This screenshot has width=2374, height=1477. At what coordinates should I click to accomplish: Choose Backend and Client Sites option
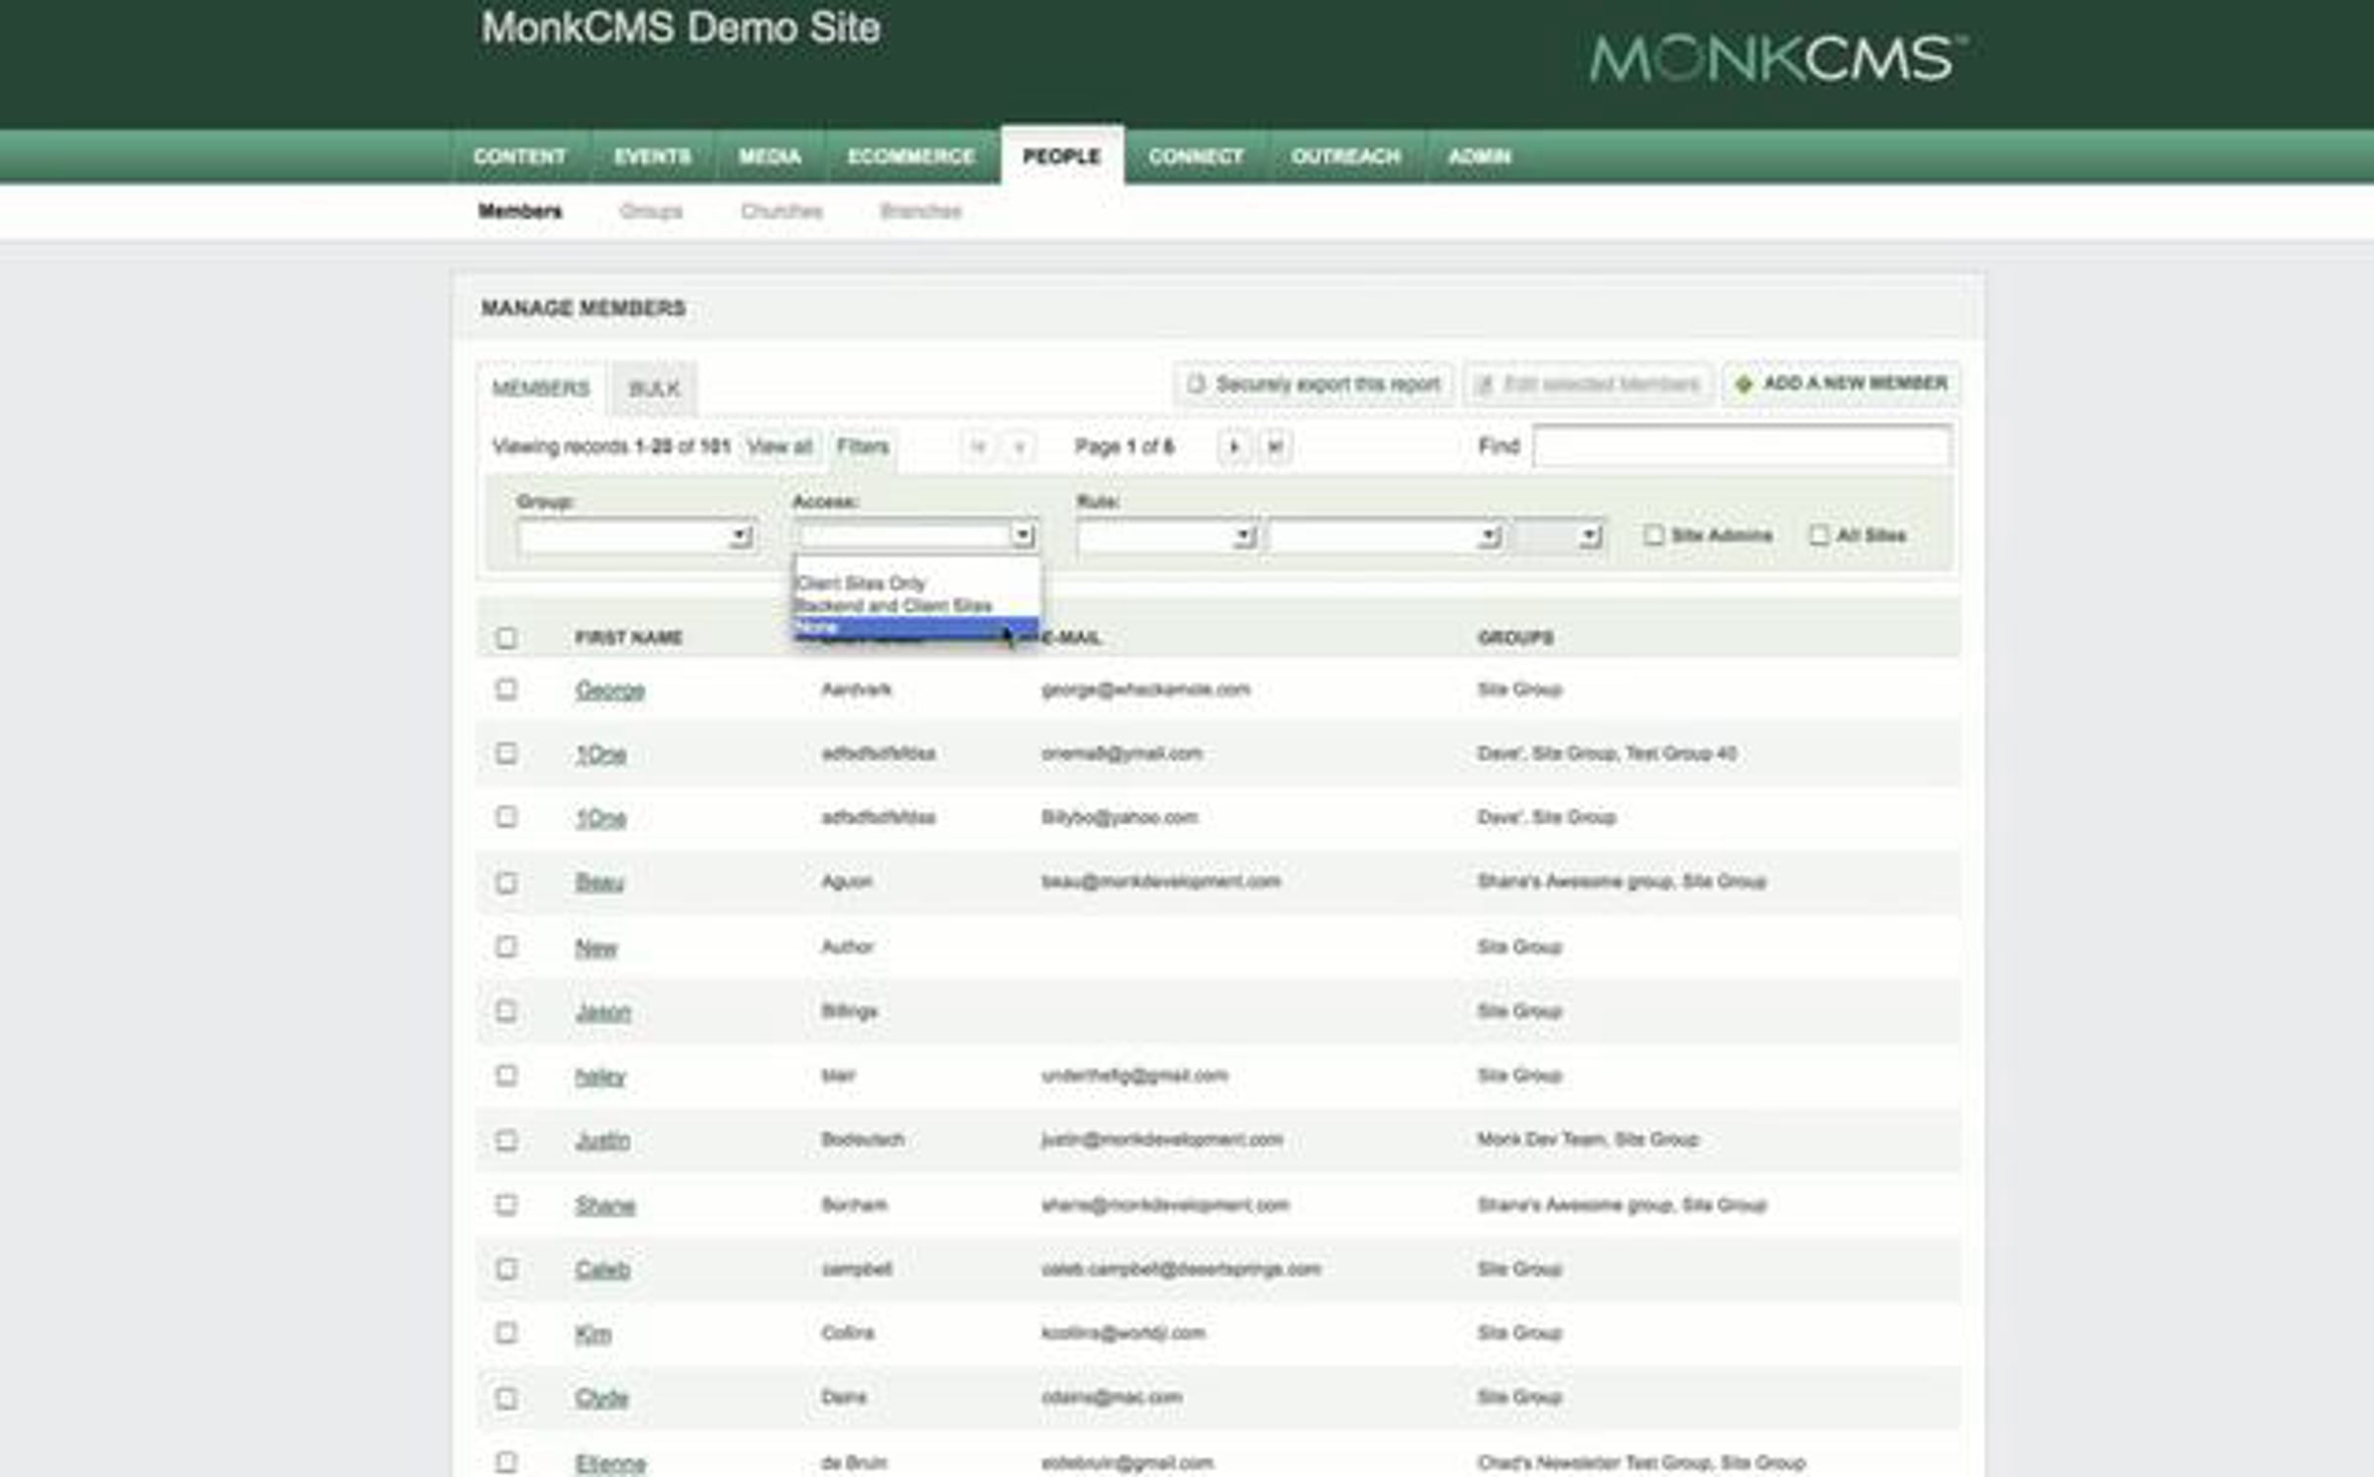tap(894, 605)
